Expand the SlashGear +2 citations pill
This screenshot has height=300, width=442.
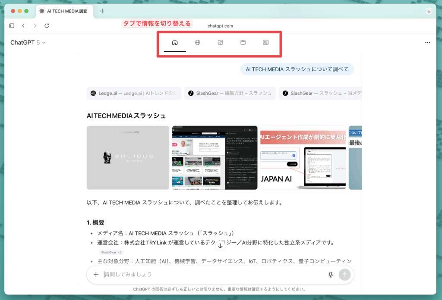point(111,252)
